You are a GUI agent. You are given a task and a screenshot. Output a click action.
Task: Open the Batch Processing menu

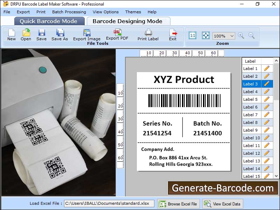point(69,12)
